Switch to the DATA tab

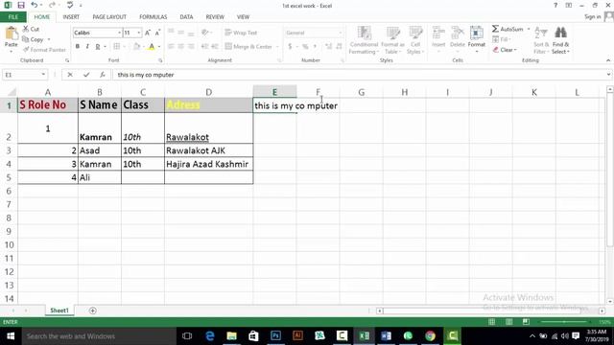tap(186, 17)
